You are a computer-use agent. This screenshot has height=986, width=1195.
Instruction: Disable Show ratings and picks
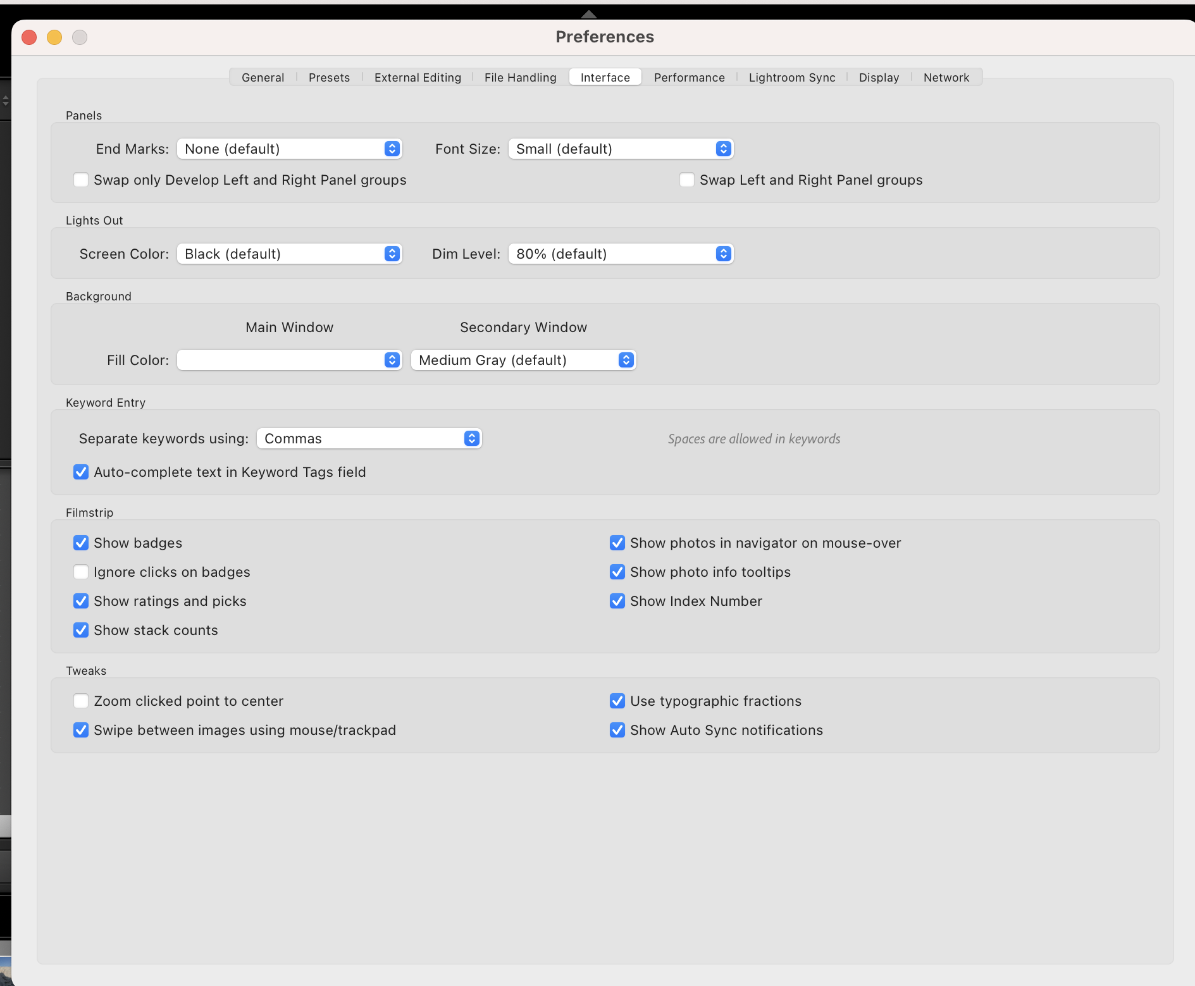(81, 601)
